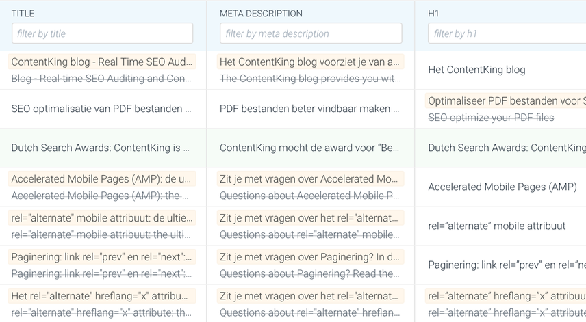The image size is (586, 322).
Task: Select the highlighted title "ContentKing blog - Real Time SEO"
Action: [x=102, y=62]
